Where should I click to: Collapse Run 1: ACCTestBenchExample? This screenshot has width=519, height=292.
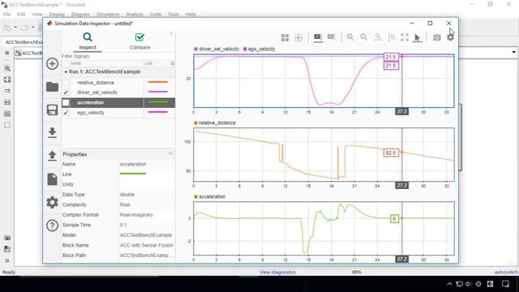pyautogui.click(x=66, y=72)
